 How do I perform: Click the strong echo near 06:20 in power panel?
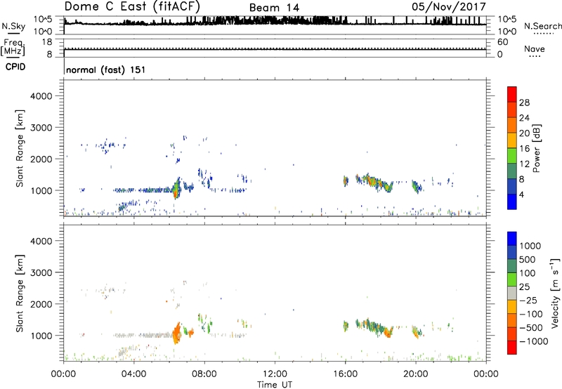point(176,188)
